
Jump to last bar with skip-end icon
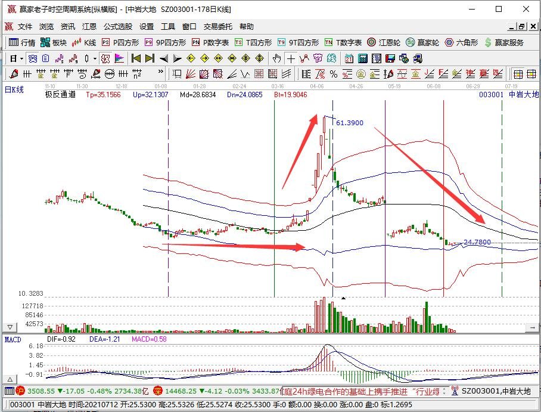point(150,58)
